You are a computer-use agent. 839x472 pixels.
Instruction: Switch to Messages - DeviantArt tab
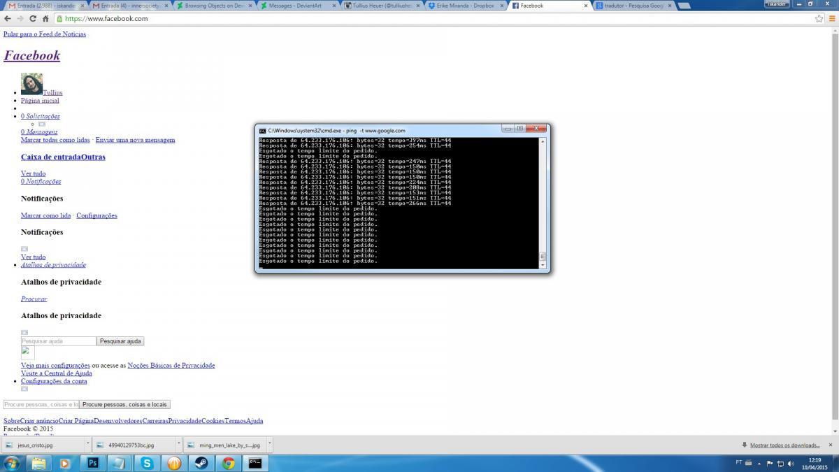click(x=298, y=6)
